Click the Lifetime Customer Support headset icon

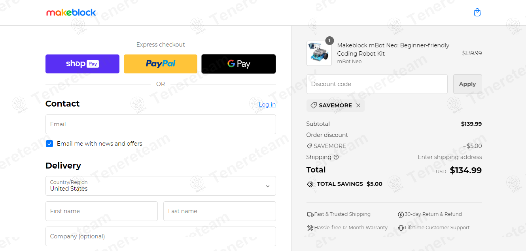401,228
